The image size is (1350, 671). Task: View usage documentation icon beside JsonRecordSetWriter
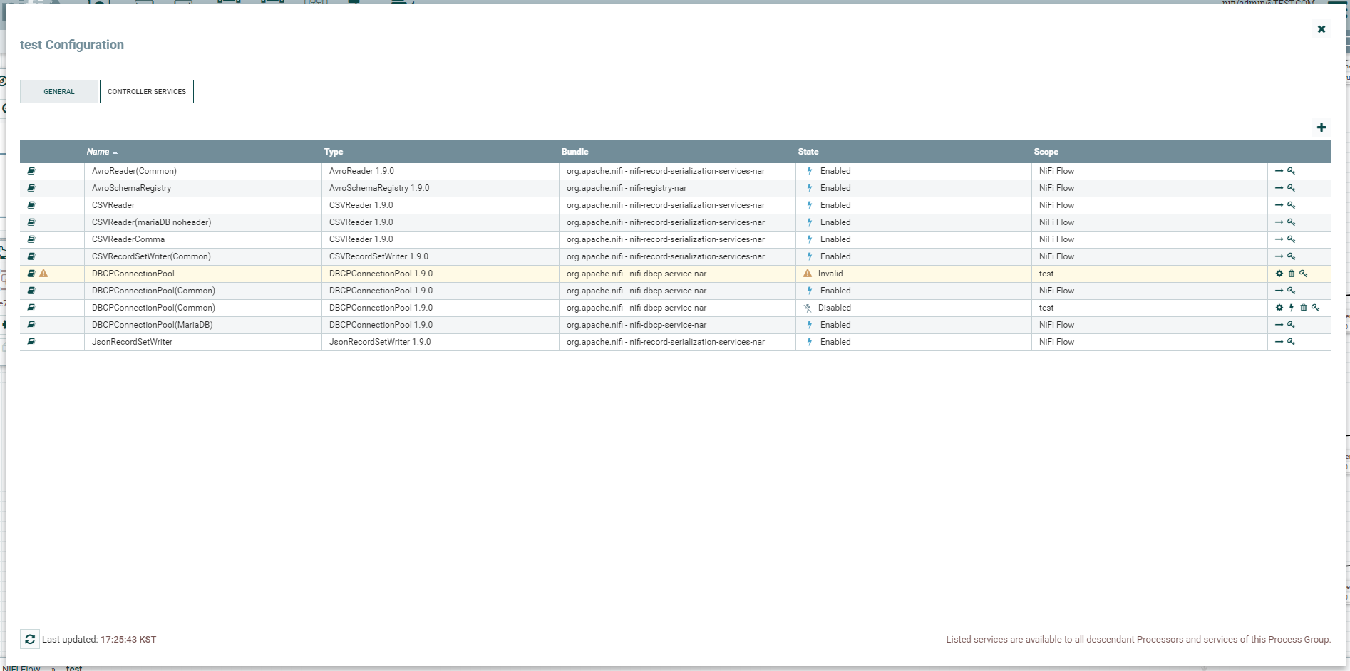tap(31, 342)
